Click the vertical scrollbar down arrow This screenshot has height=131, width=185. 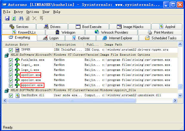coord(180,95)
